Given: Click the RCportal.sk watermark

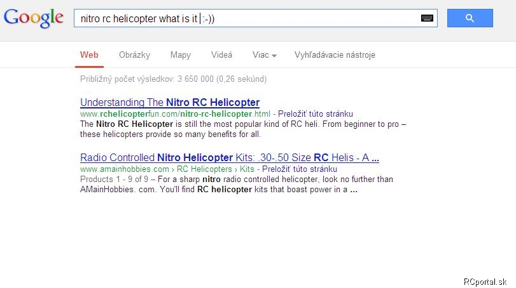Looking at the screenshot, I should (x=485, y=282).
